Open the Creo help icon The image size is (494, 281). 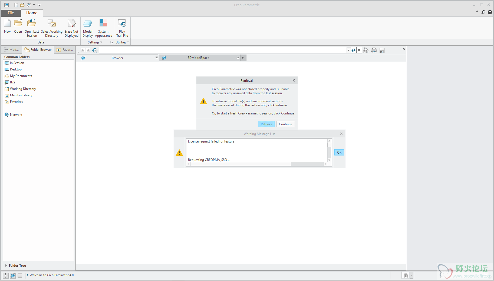tap(490, 12)
